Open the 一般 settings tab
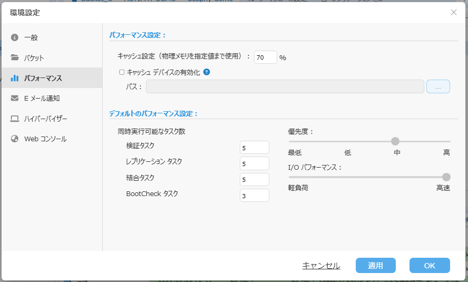The image size is (468, 282). (x=52, y=37)
